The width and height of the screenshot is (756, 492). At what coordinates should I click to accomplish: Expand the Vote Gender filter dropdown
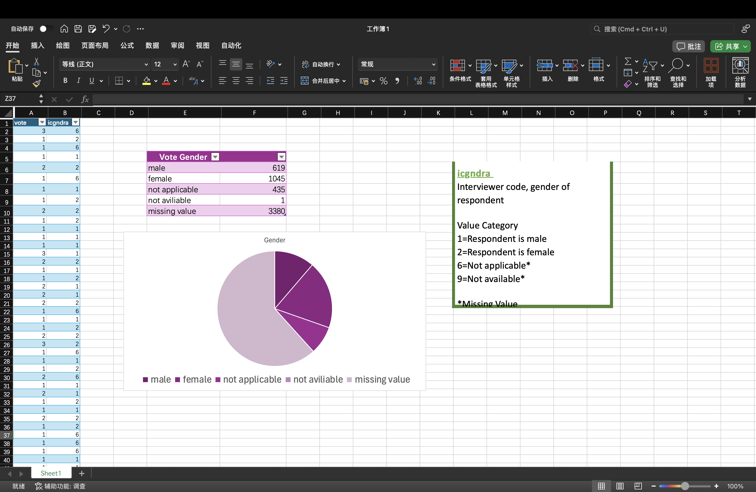pos(215,157)
